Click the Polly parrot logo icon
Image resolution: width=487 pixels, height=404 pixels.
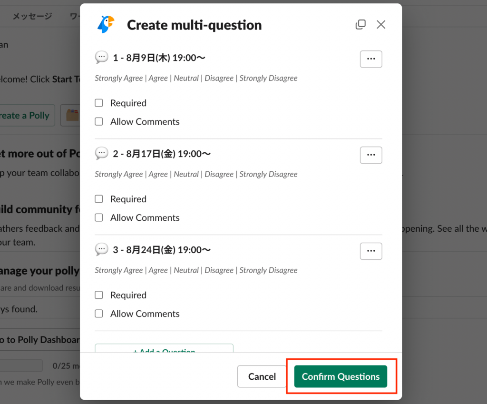click(106, 24)
